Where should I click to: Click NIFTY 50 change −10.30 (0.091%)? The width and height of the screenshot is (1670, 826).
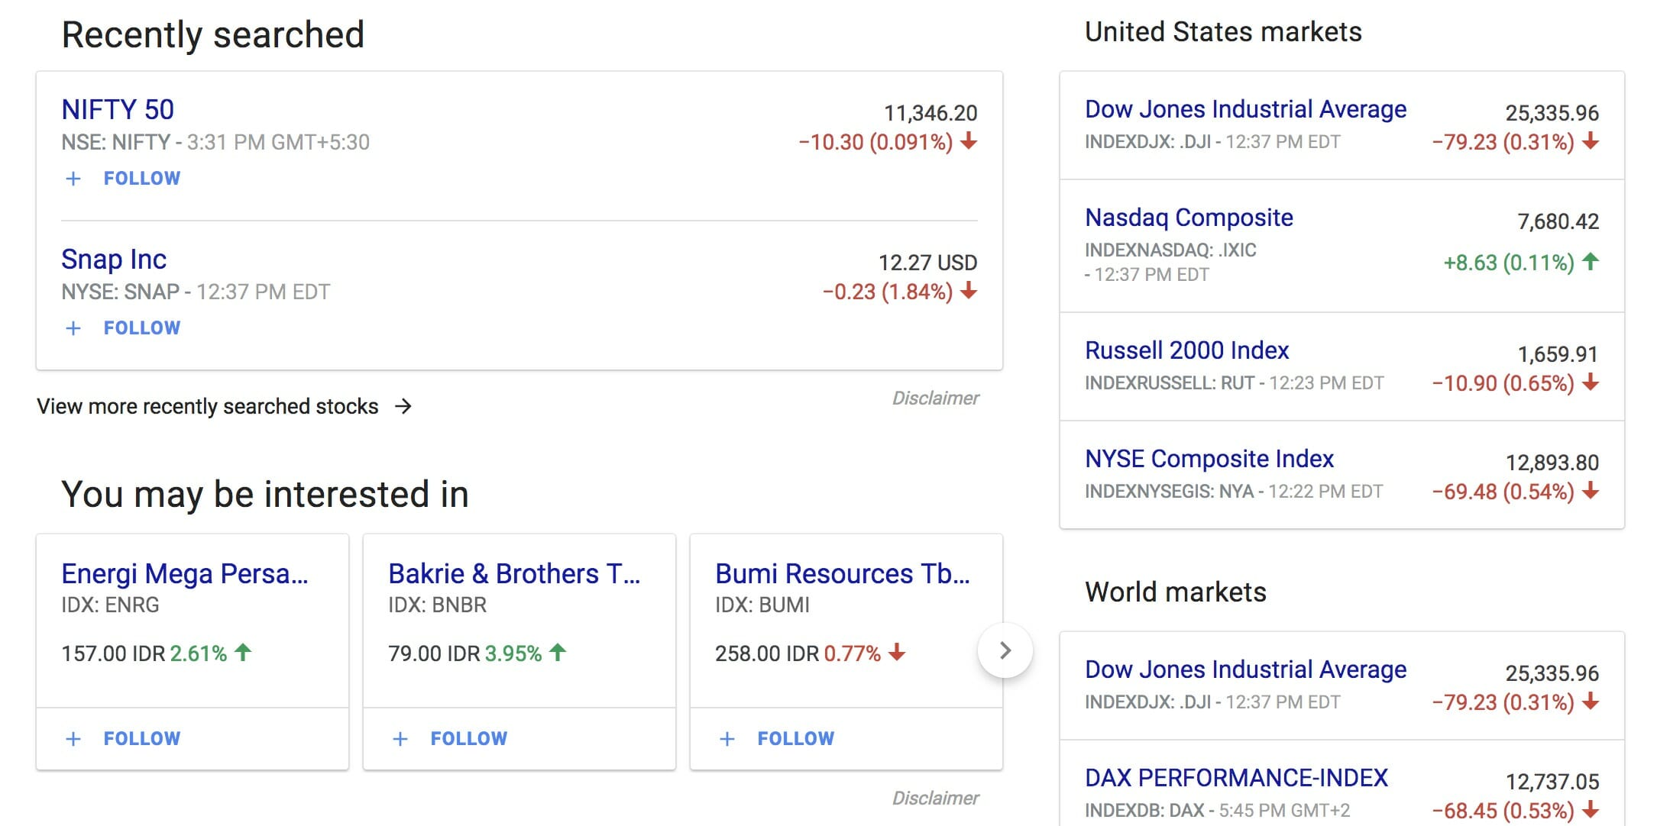[x=875, y=143]
